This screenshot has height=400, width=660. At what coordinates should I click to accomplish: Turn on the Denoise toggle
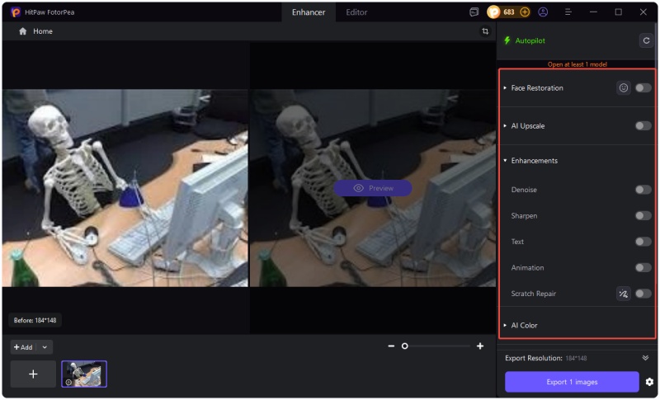point(643,190)
